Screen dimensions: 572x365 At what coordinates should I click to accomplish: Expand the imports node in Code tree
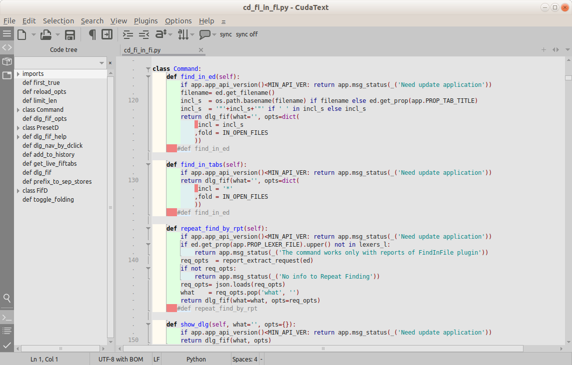point(18,74)
